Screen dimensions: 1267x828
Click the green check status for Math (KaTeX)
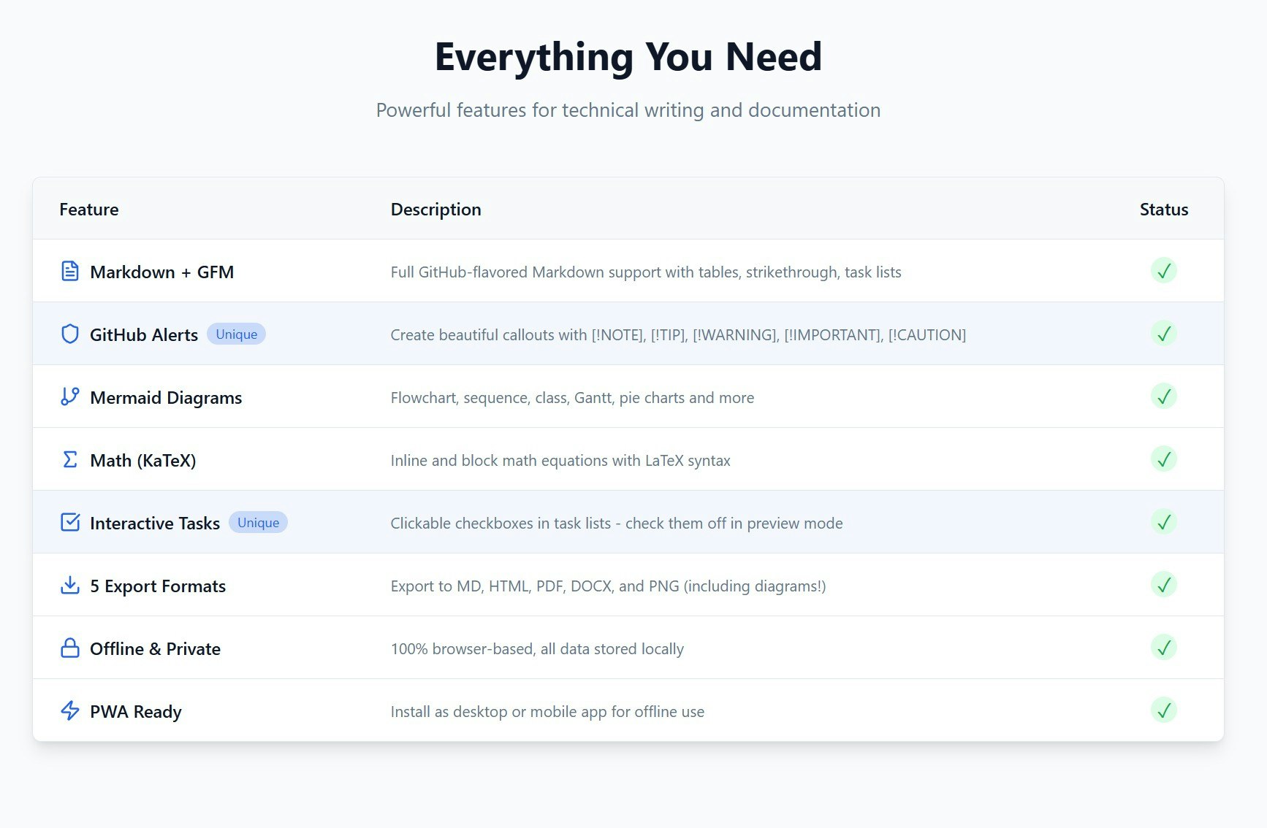point(1163,459)
